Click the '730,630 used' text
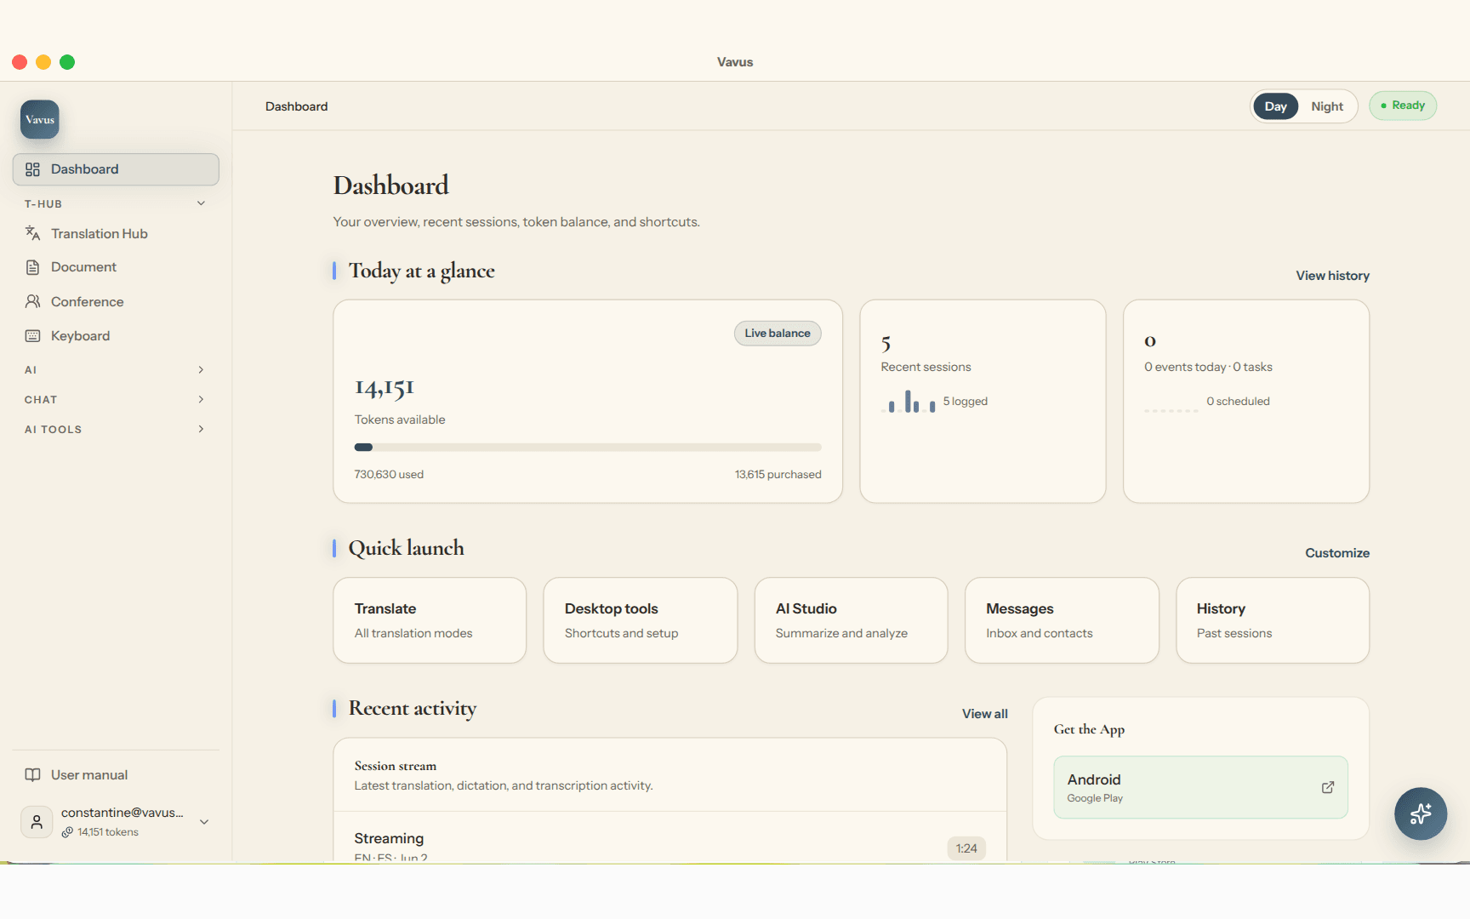Screen dimensions: 1470x919 (389, 475)
